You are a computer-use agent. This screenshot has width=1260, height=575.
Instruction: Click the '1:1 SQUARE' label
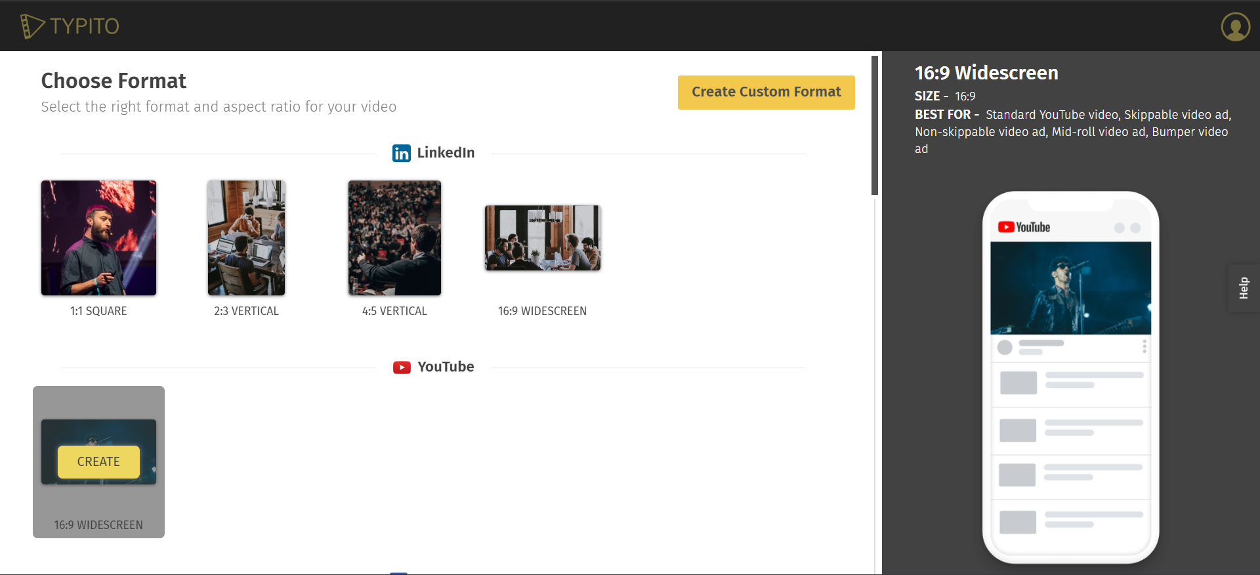pyautogui.click(x=98, y=311)
